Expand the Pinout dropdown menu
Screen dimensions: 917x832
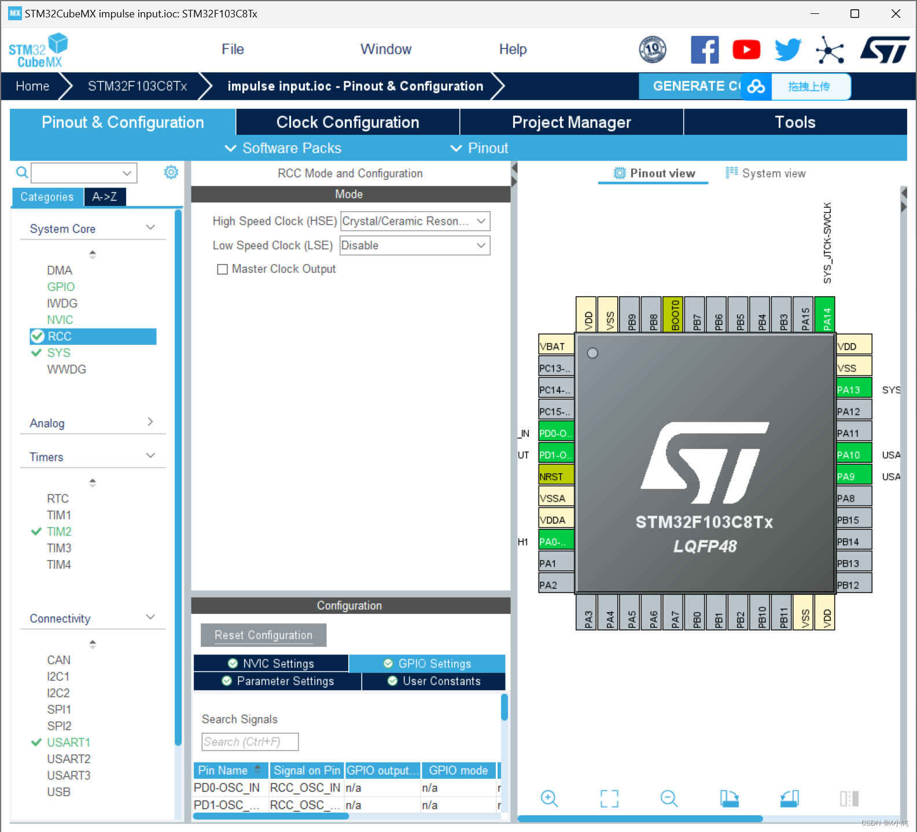click(479, 148)
